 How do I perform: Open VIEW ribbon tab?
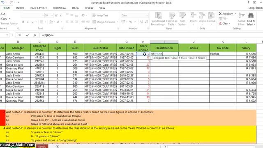(102, 8)
